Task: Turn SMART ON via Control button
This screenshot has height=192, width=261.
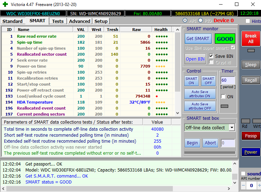Action: coord(192,81)
